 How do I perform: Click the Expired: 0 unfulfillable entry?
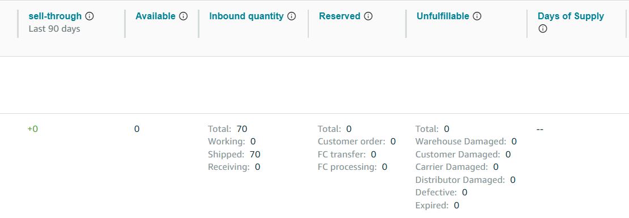pos(437,206)
